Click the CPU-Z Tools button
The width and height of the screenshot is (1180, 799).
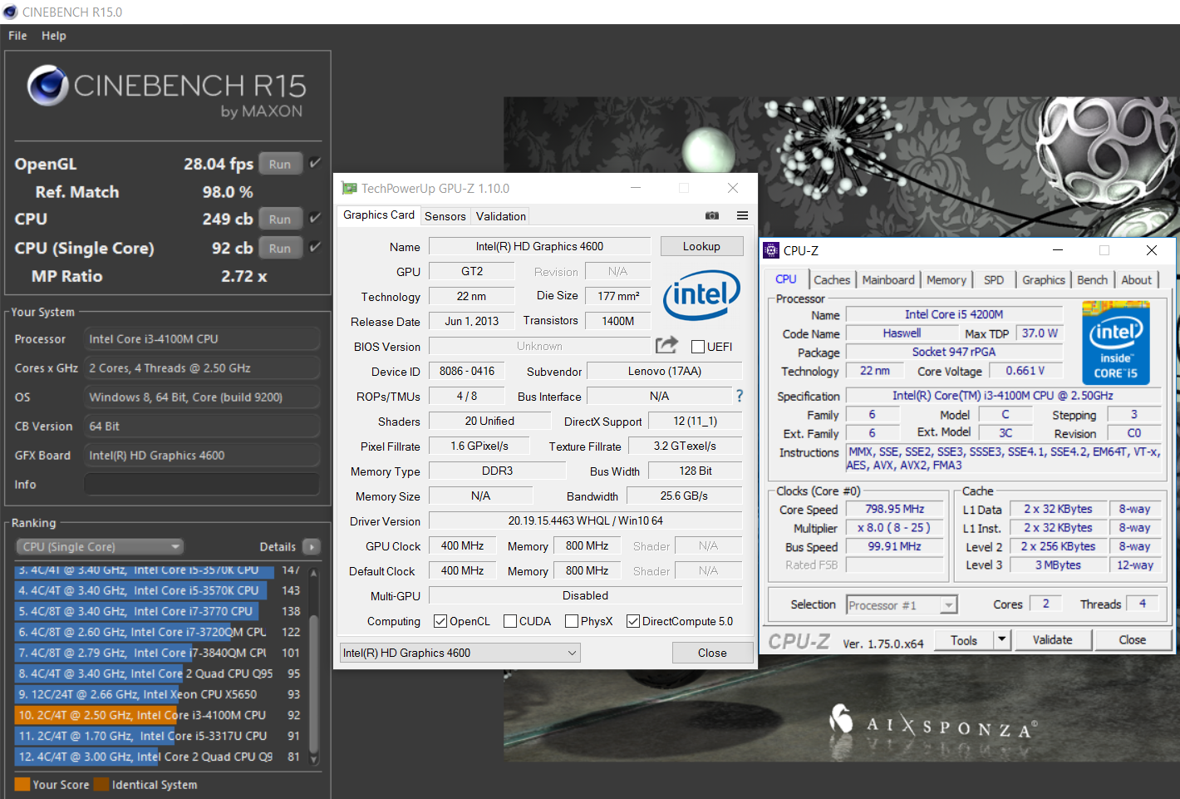(964, 639)
